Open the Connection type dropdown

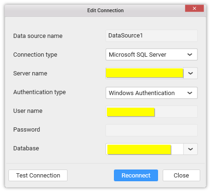click(x=151, y=54)
